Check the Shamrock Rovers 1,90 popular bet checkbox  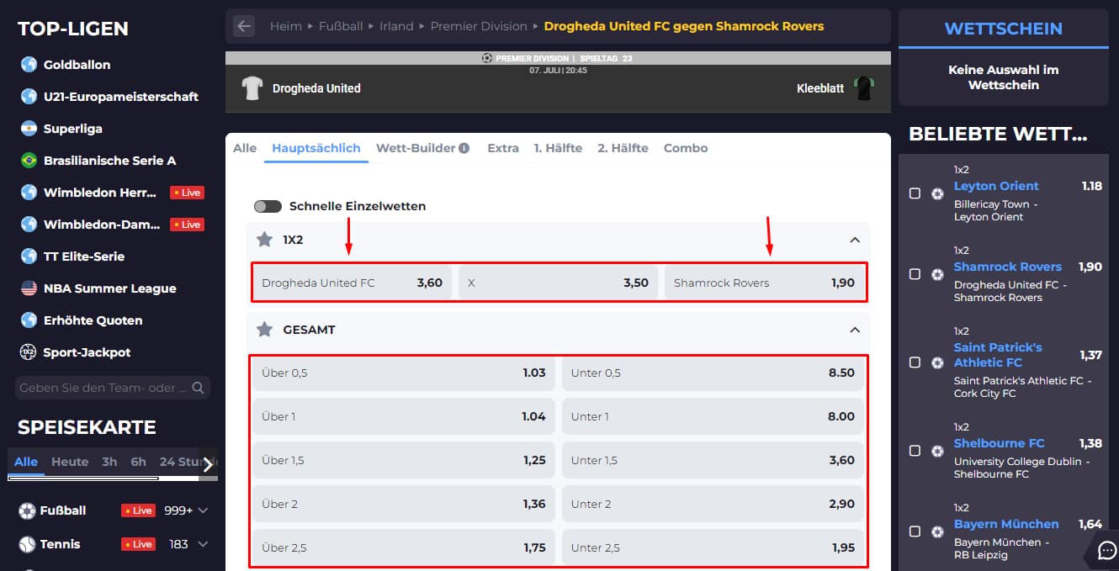[915, 274]
